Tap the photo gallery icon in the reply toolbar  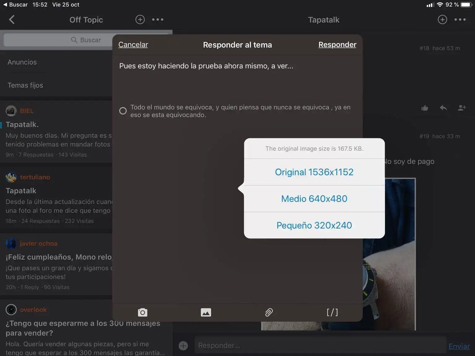[x=206, y=312]
